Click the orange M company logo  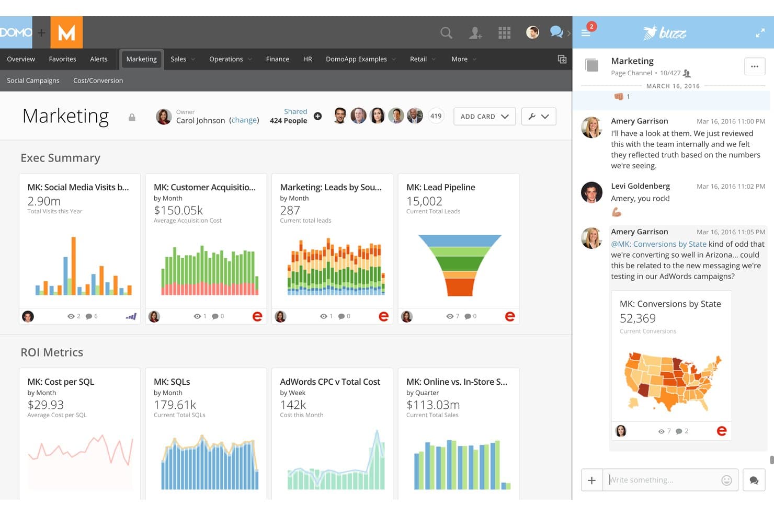point(66,32)
